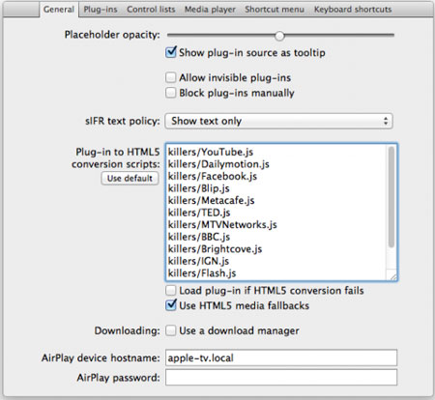Click the Use default button
This screenshot has height=400, width=435.
click(x=130, y=178)
